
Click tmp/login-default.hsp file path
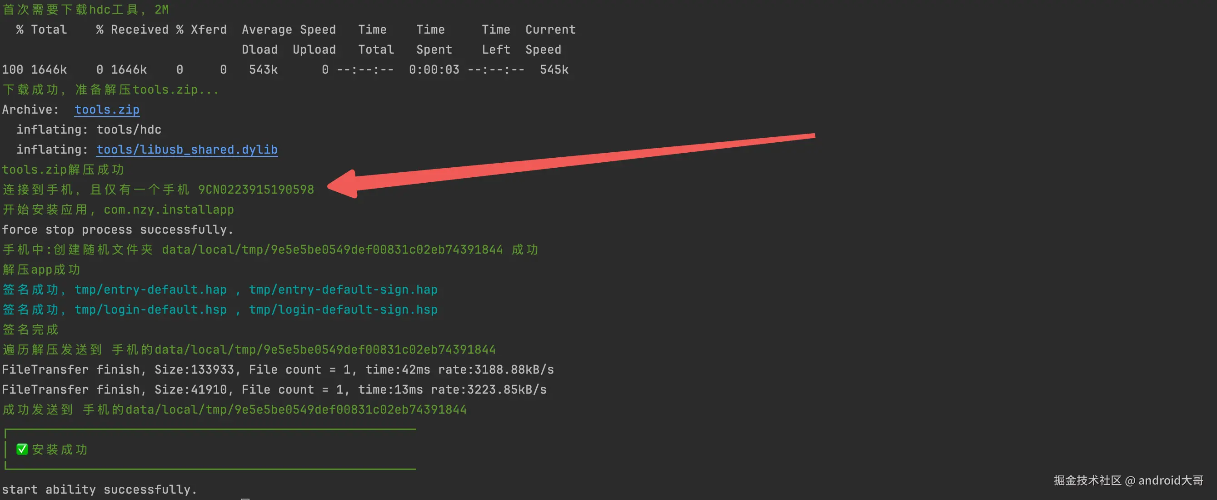tap(150, 310)
